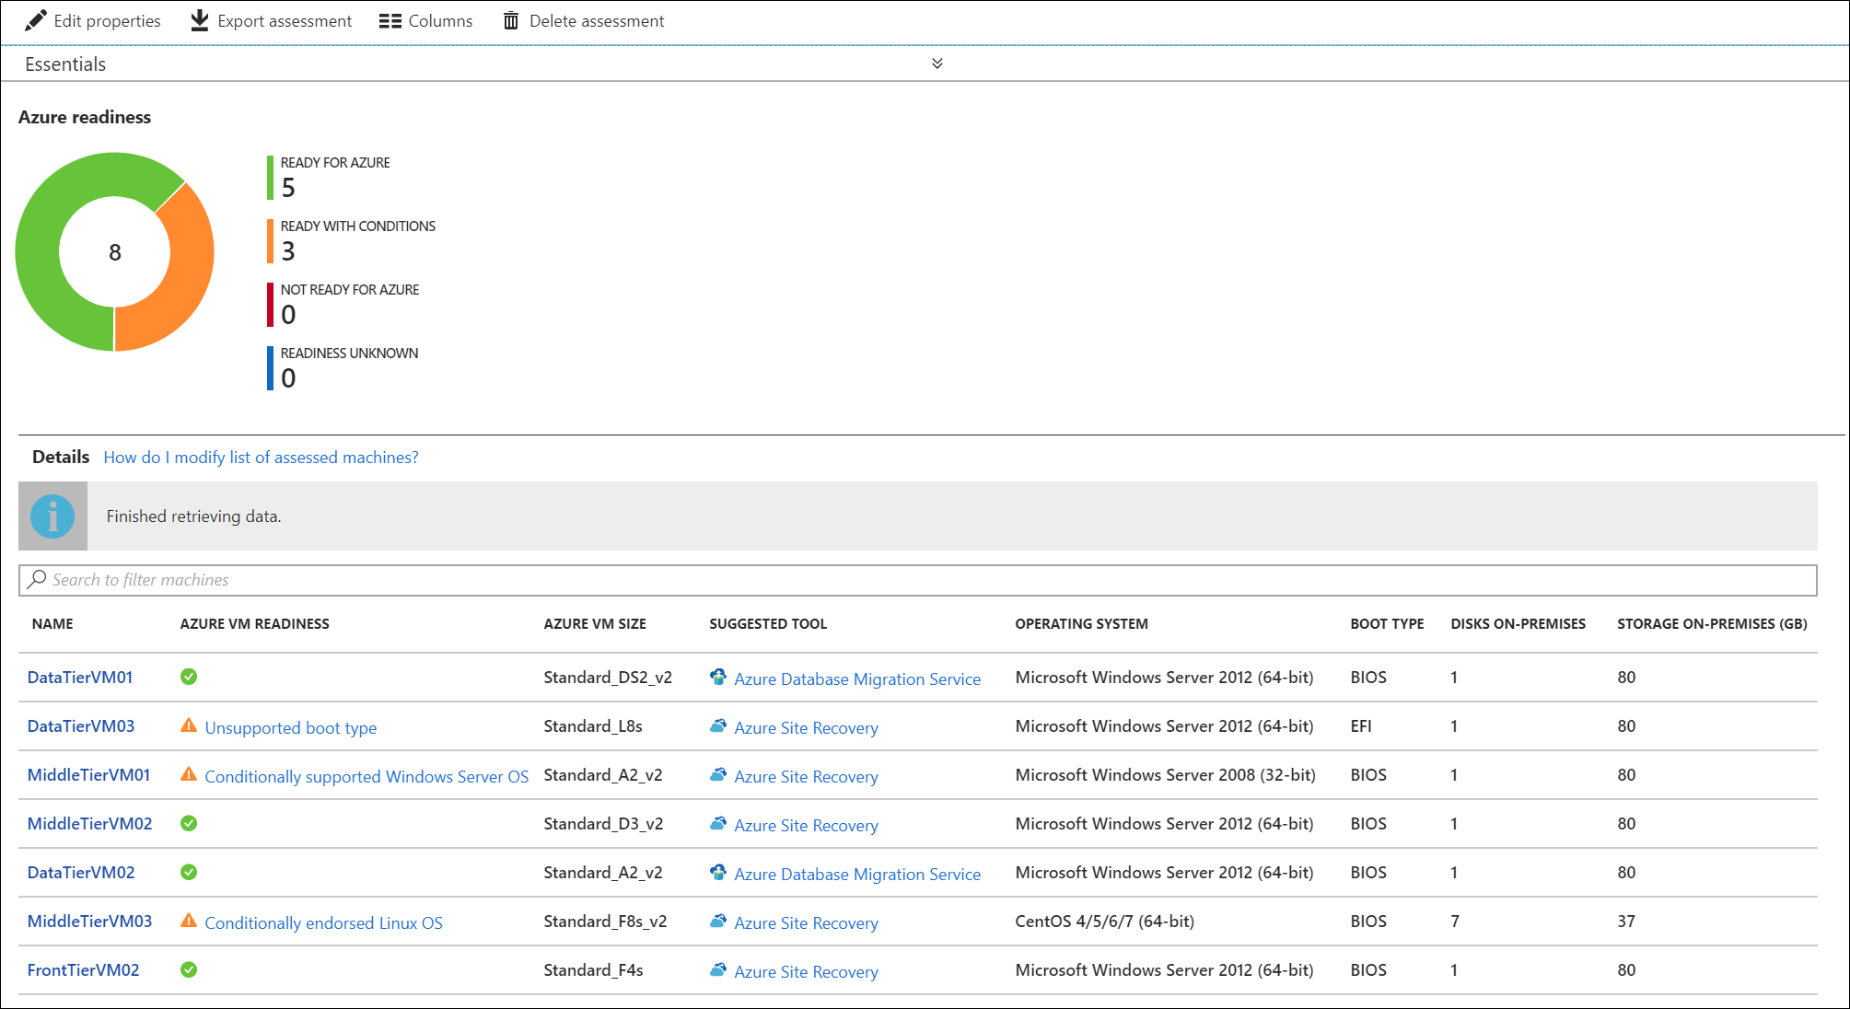Click the warning icon beside Conditionally endorsed Linux OS
The image size is (1850, 1009).
[188, 921]
